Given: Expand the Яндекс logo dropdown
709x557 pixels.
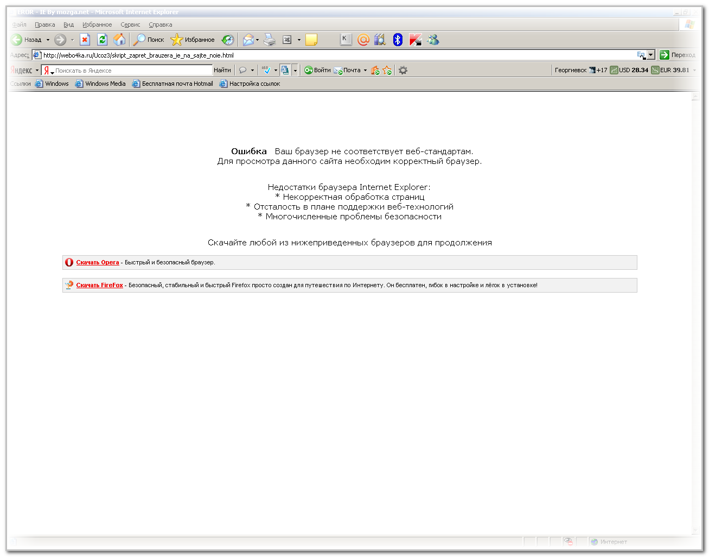Looking at the screenshot, I should (x=37, y=71).
